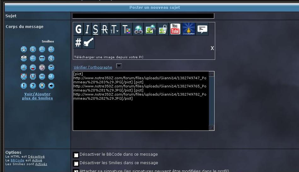Check 'Désactiver le BBCode dans ce message'
Screen dimensions: 299x172
[76, 155]
